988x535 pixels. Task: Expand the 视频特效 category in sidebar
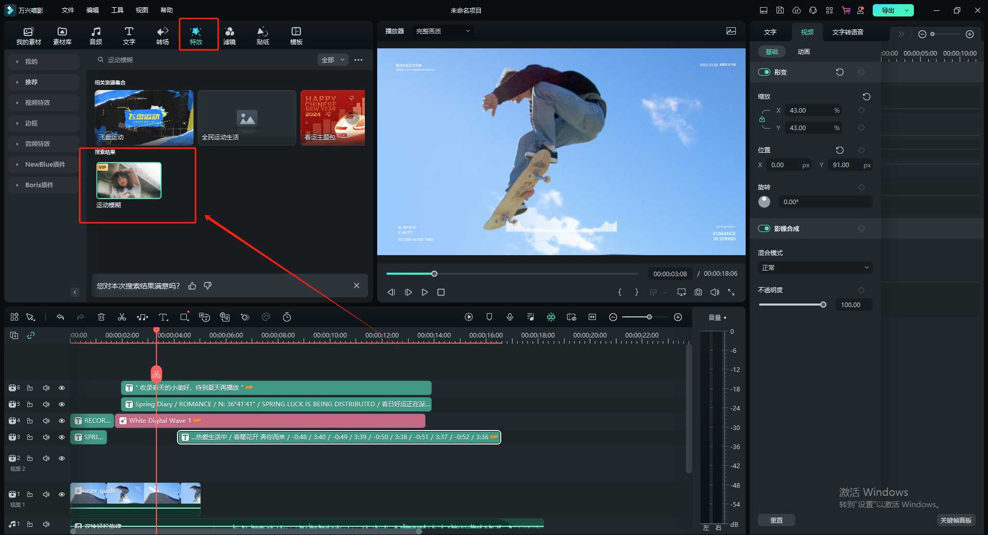[x=38, y=103]
